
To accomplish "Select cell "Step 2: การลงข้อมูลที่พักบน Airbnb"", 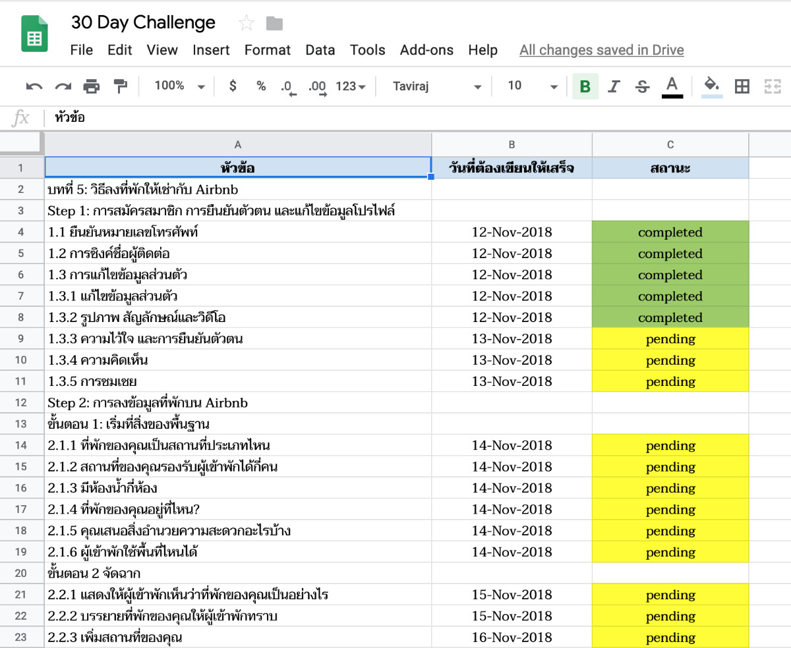I will 238,402.
